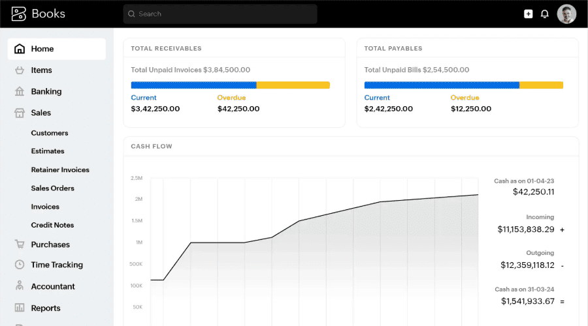Screen dimensions: 588x326
Task: Click the Current receivables amount link
Action: (x=155, y=109)
